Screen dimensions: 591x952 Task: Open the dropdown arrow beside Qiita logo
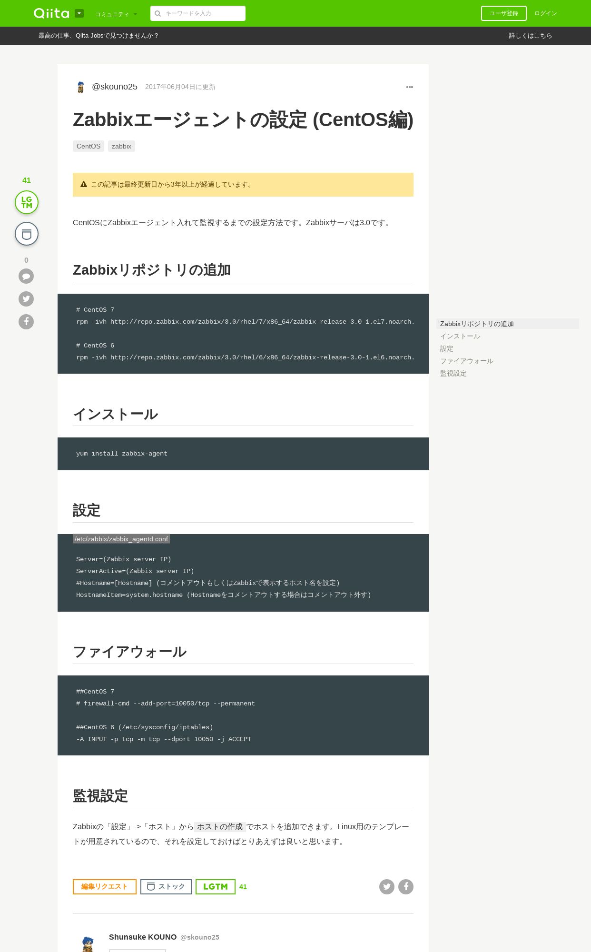pos(79,13)
